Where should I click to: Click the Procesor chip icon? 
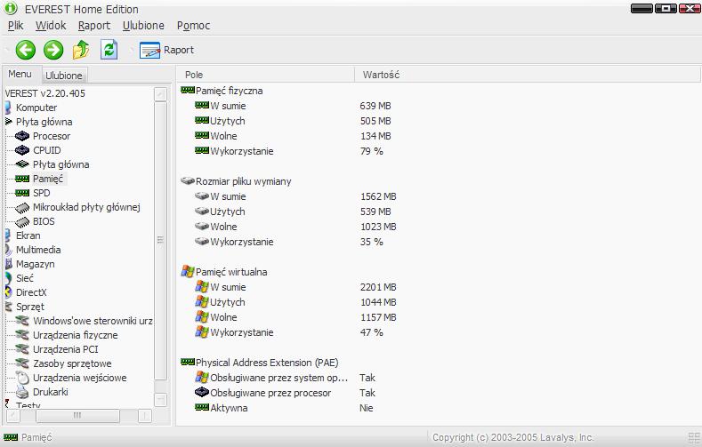pyautogui.click(x=22, y=136)
